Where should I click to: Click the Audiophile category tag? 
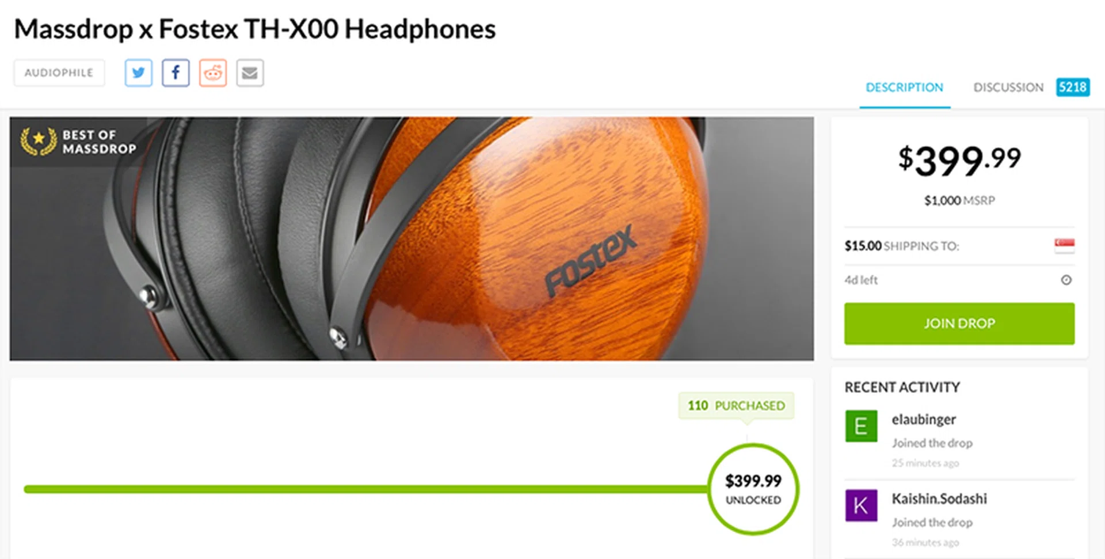(59, 73)
